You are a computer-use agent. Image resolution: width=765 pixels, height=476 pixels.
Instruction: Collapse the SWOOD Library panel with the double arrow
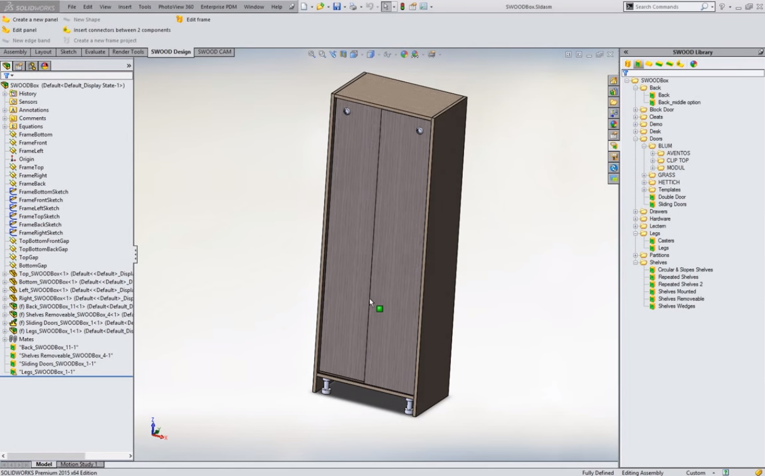point(626,52)
